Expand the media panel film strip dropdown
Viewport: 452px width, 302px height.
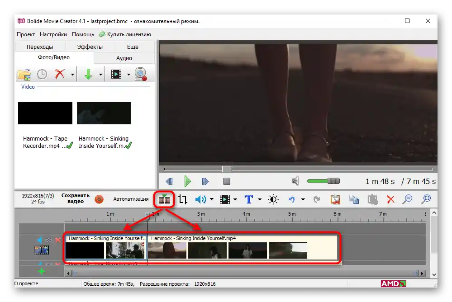click(x=128, y=75)
